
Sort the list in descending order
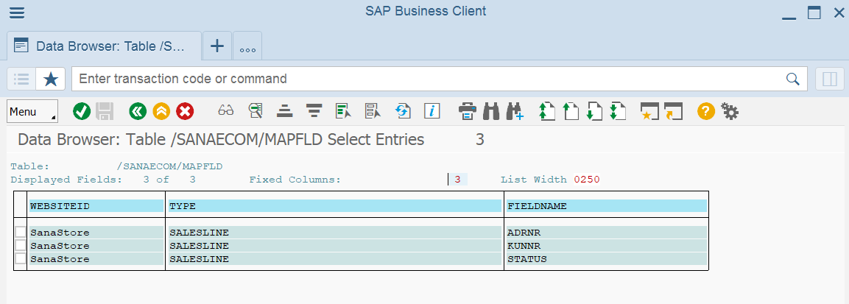[314, 111]
